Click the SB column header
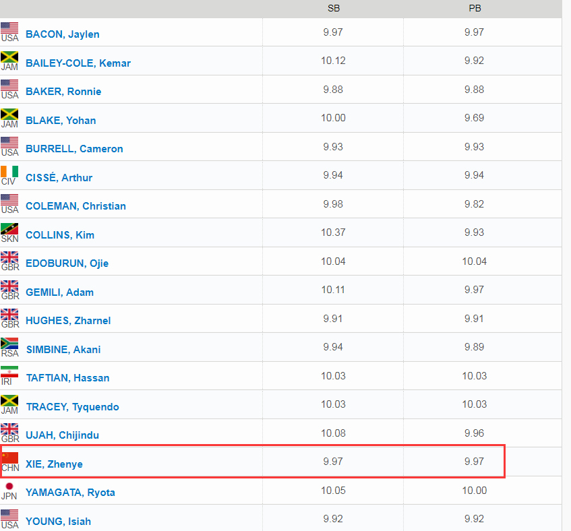The width and height of the screenshot is (571, 531). click(334, 9)
